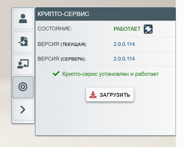Click the ВЕРСИЯ (ТЕКУЩАЯ) label
The image size is (184, 147).
pos(62,44)
